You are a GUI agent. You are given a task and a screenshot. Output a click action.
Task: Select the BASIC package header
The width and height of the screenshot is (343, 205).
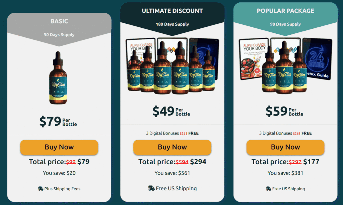(59, 21)
